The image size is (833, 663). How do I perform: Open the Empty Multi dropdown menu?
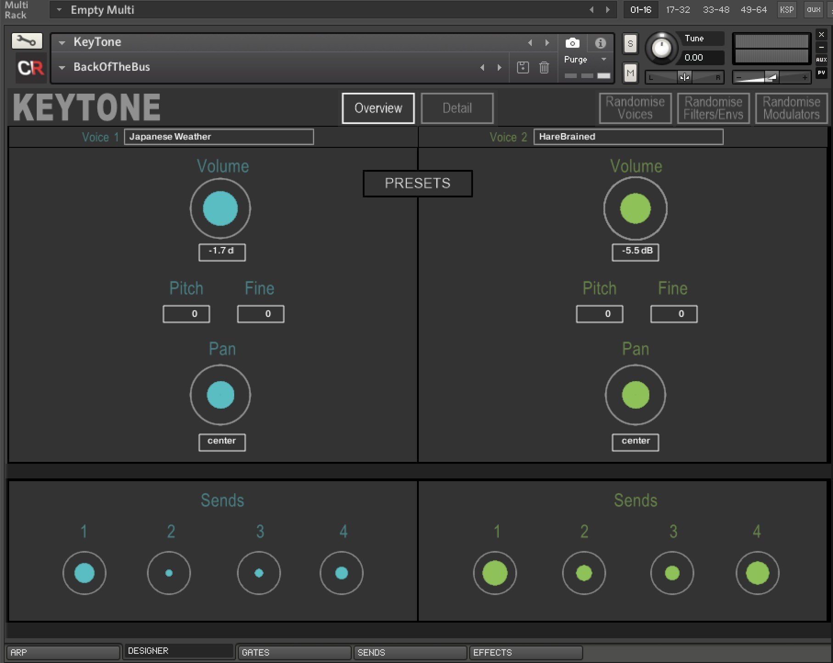[59, 10]
